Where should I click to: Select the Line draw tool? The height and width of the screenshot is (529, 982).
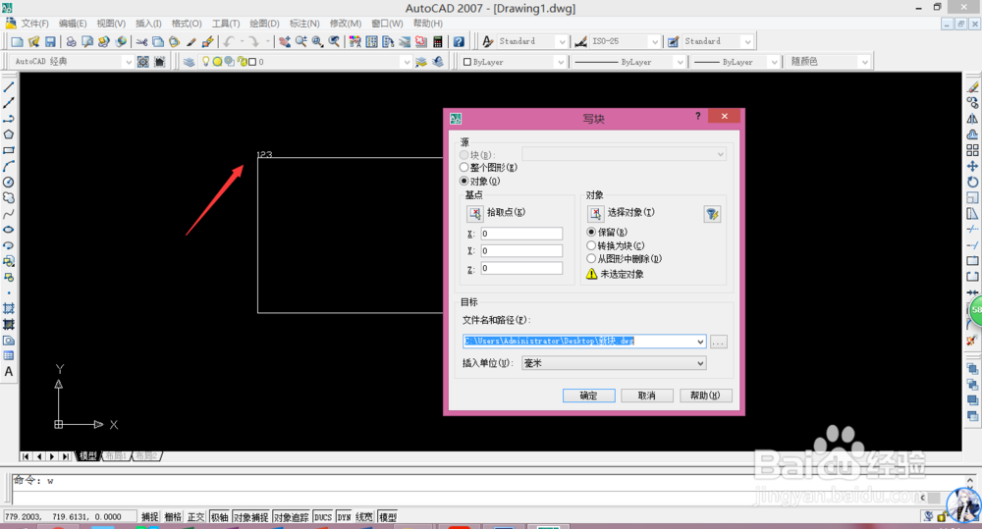[x=9, y=87]
